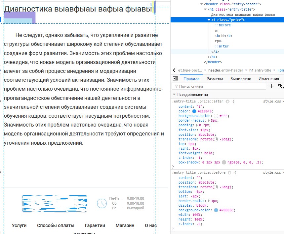Screen dimensions: 284x234
Task: Select the closing </i> tag row
Action: tap(215, 51)
